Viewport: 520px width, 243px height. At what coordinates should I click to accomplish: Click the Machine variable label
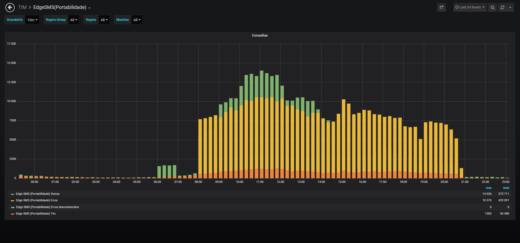tap(122, 20)
